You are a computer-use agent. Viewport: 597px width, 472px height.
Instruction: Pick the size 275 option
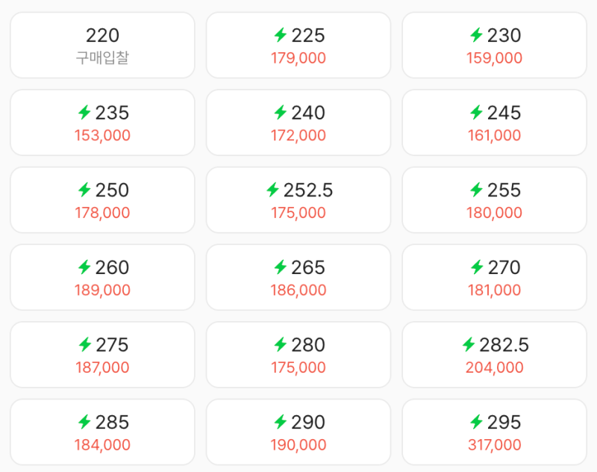coord(102,355)
